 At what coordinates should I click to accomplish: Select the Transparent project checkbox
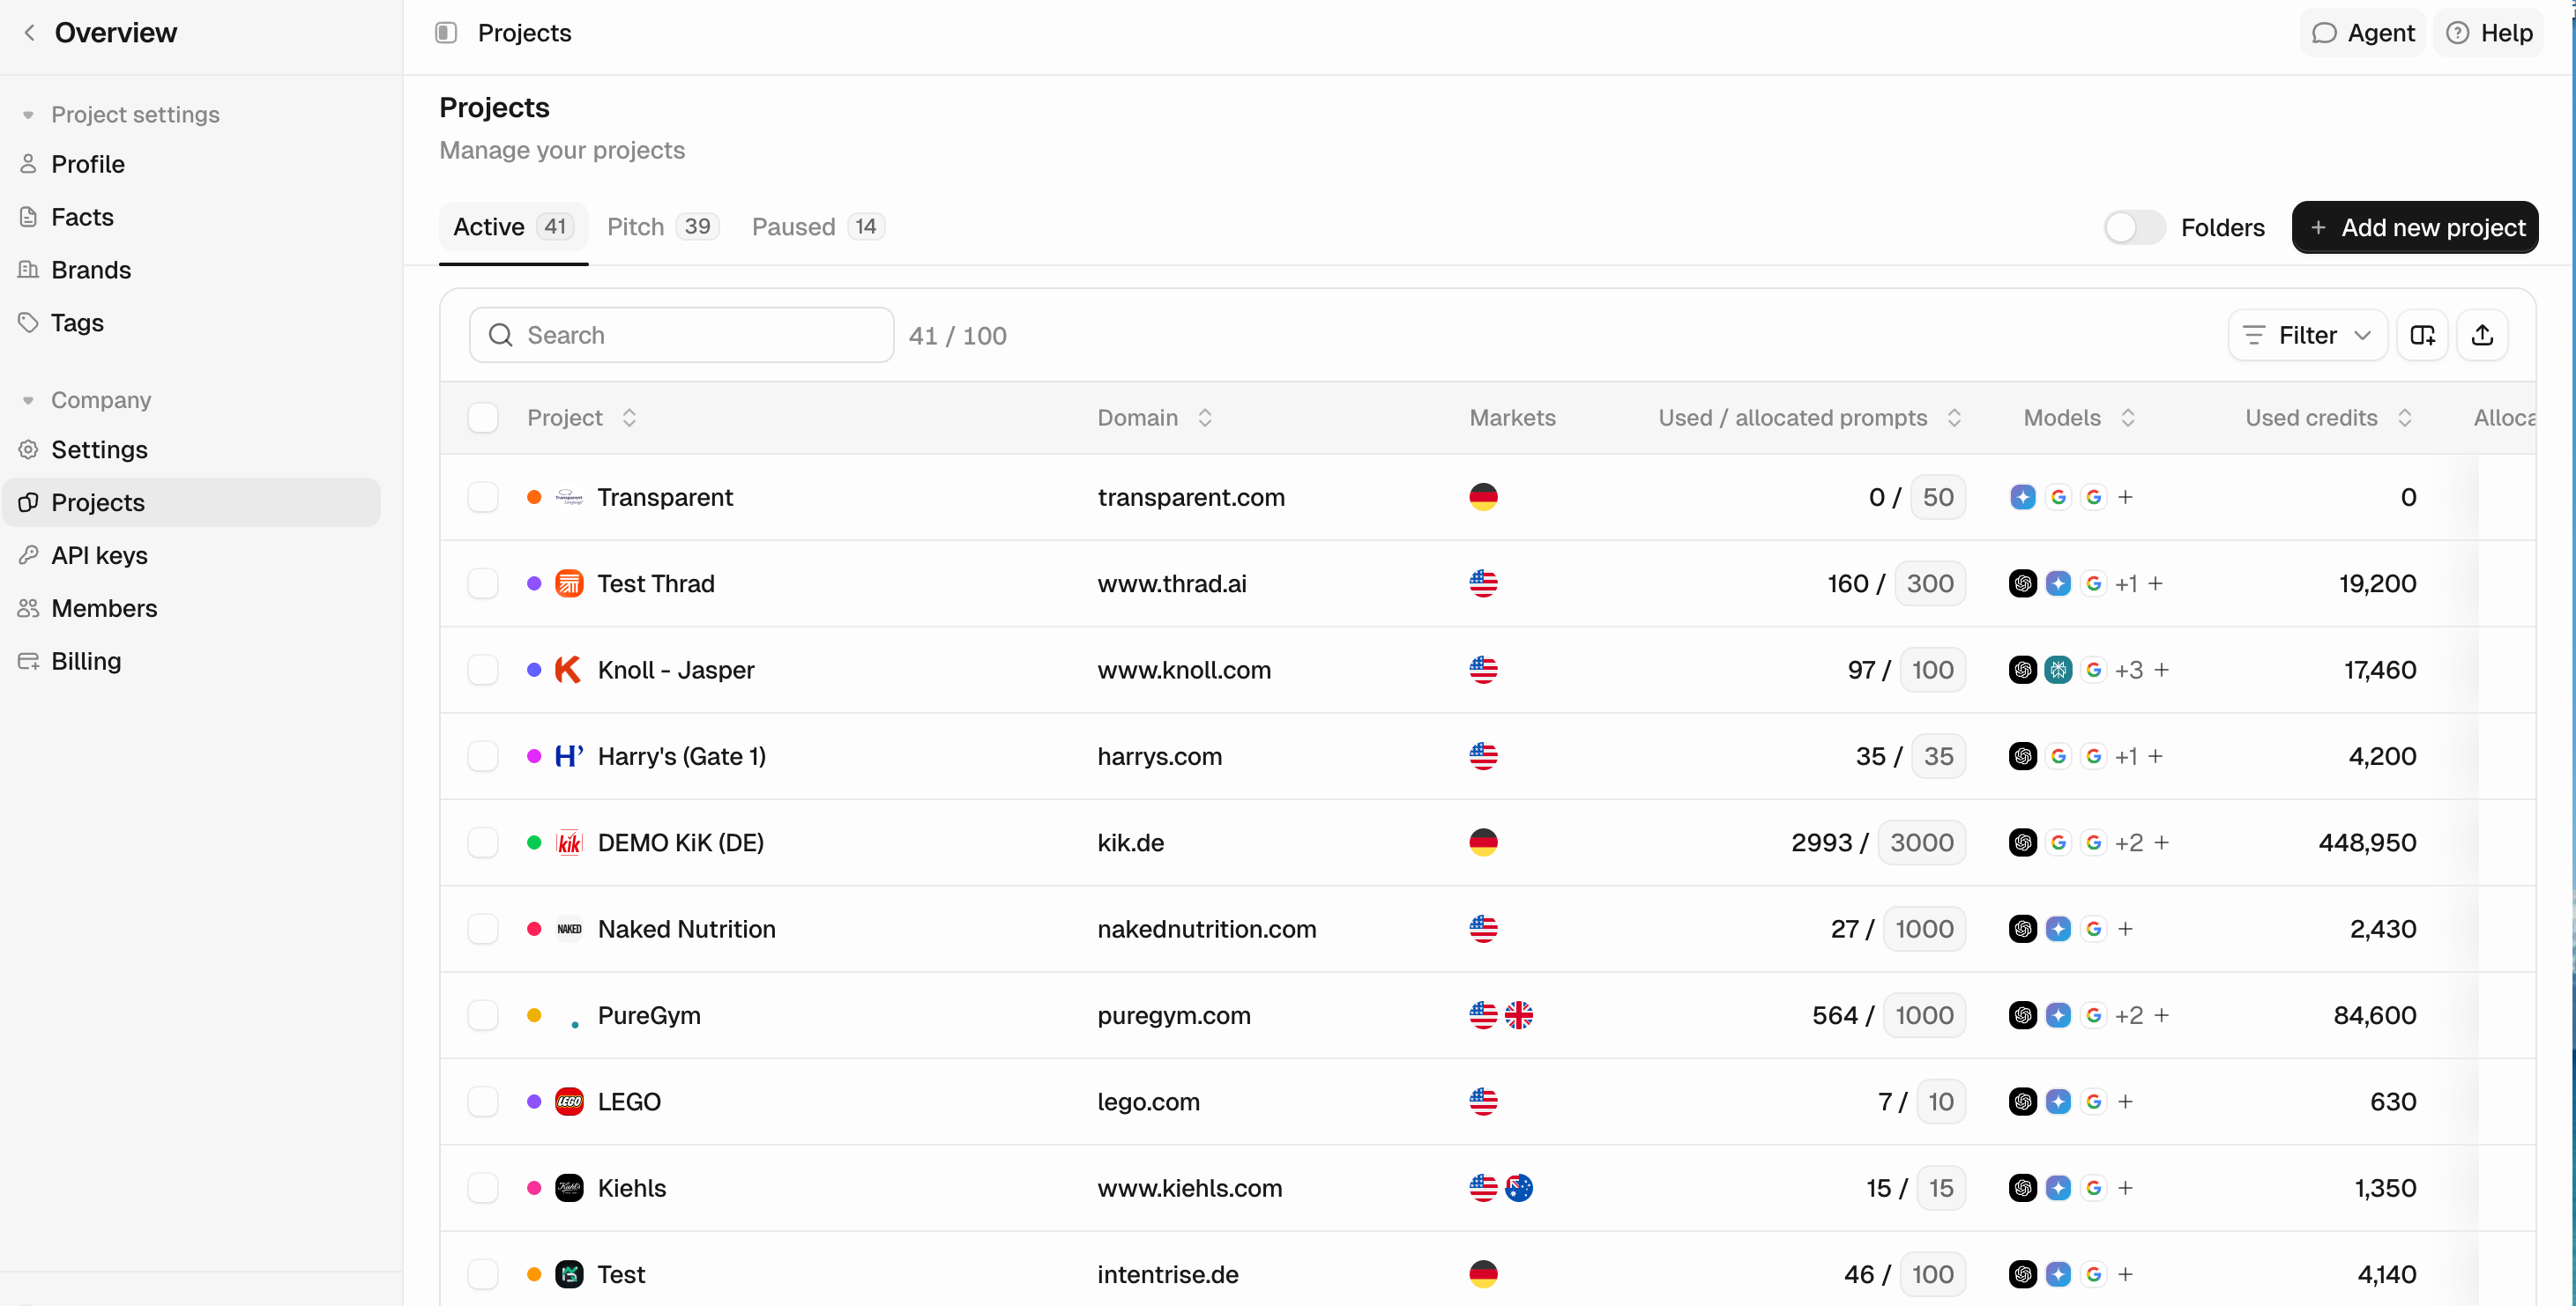483,497
